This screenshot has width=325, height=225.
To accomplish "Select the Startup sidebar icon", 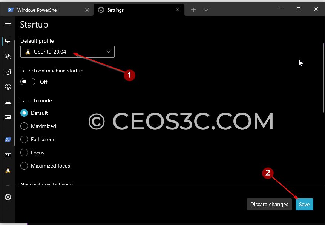I will click(8, 41).
